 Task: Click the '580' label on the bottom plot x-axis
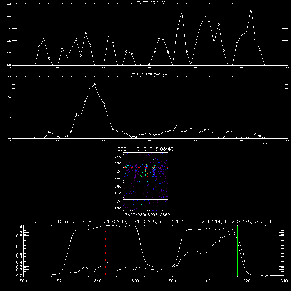click(172, 281)
